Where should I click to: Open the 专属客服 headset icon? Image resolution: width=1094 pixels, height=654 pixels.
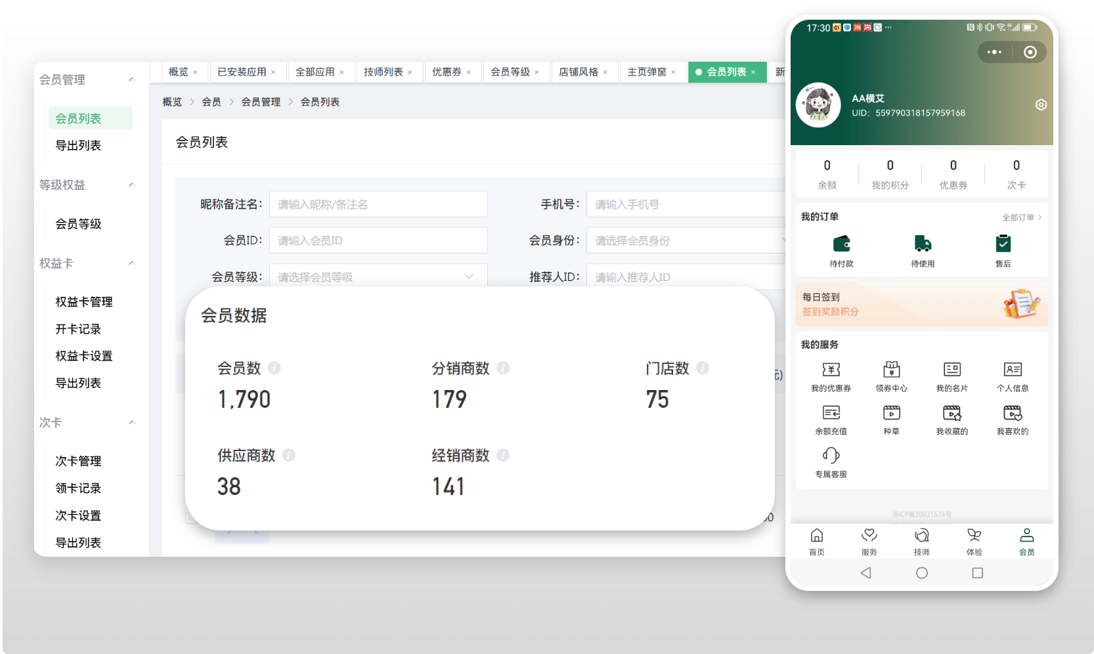click(831, 456)
